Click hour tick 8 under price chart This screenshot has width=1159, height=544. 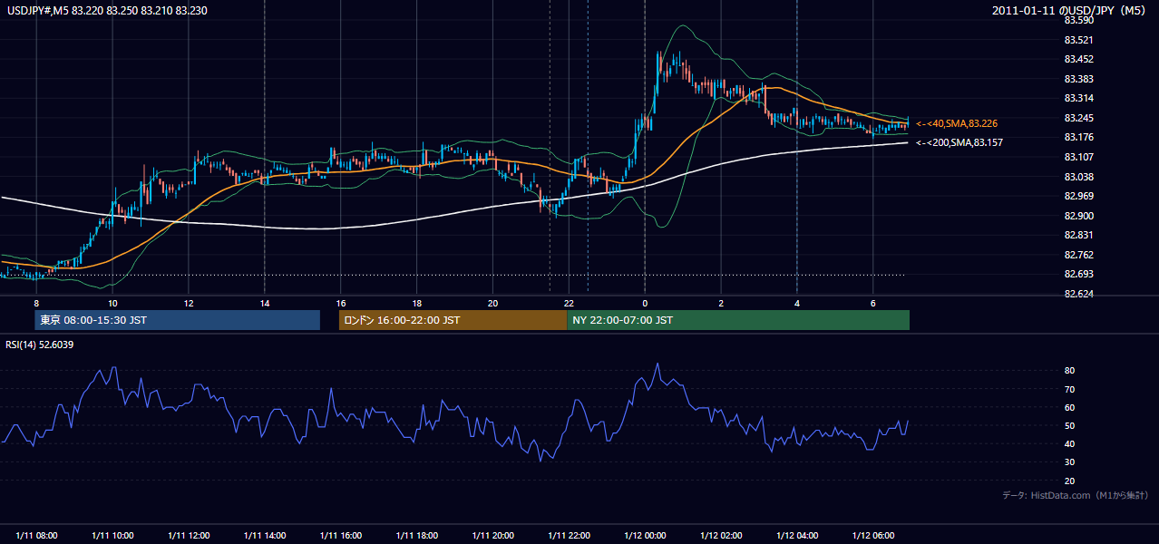click(36, 303)
